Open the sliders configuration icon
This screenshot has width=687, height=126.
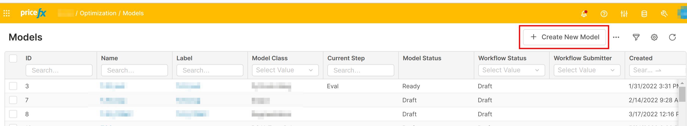click(624, 13)
